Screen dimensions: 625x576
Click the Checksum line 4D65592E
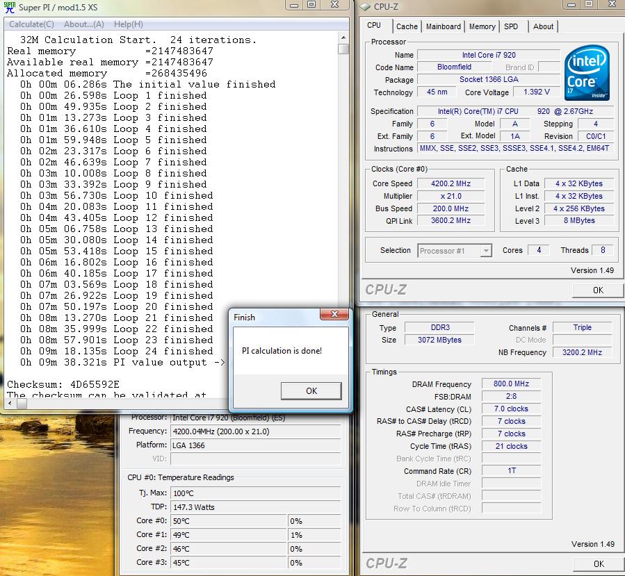[x=63, y=384]
